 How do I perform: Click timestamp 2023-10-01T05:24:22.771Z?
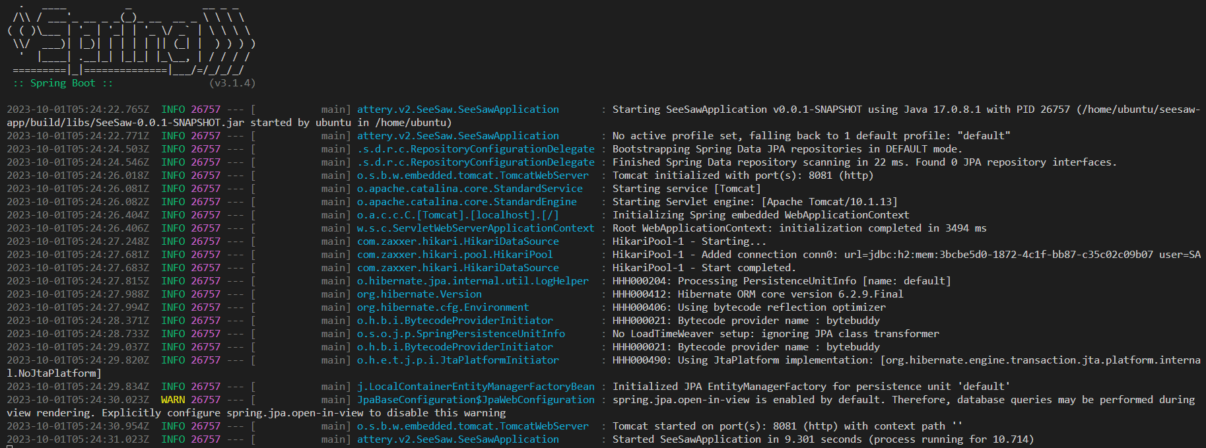coord(78,136)
